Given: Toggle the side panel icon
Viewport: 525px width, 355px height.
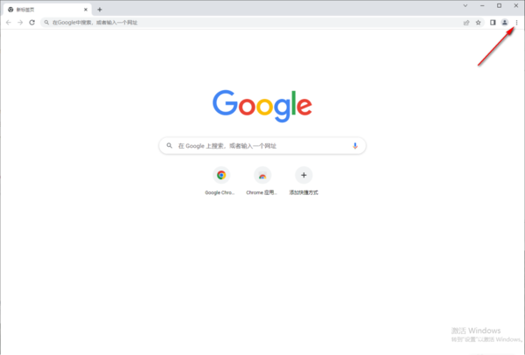Looking at the screenshot, I should click(493, 23).
